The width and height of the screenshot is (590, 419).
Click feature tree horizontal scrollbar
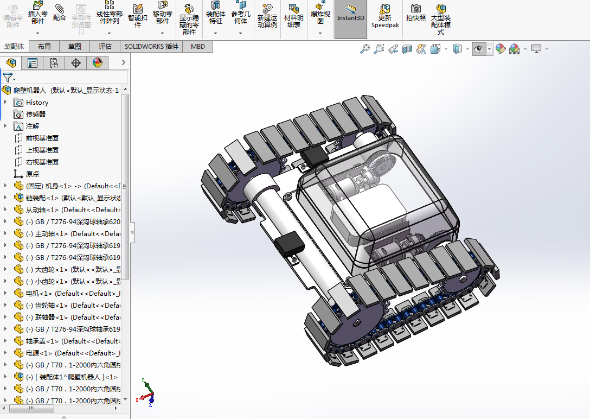pos(31,409)
